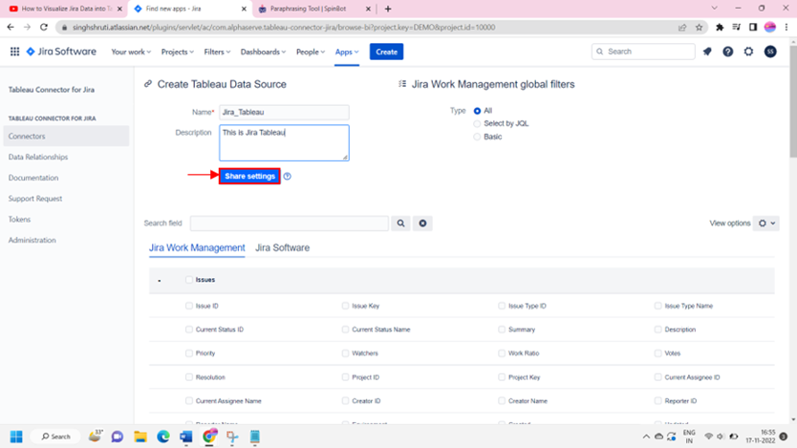The width and height of the screenshot is (797, 448).
Task: Open the Filters dropdown
Action: 217,52
